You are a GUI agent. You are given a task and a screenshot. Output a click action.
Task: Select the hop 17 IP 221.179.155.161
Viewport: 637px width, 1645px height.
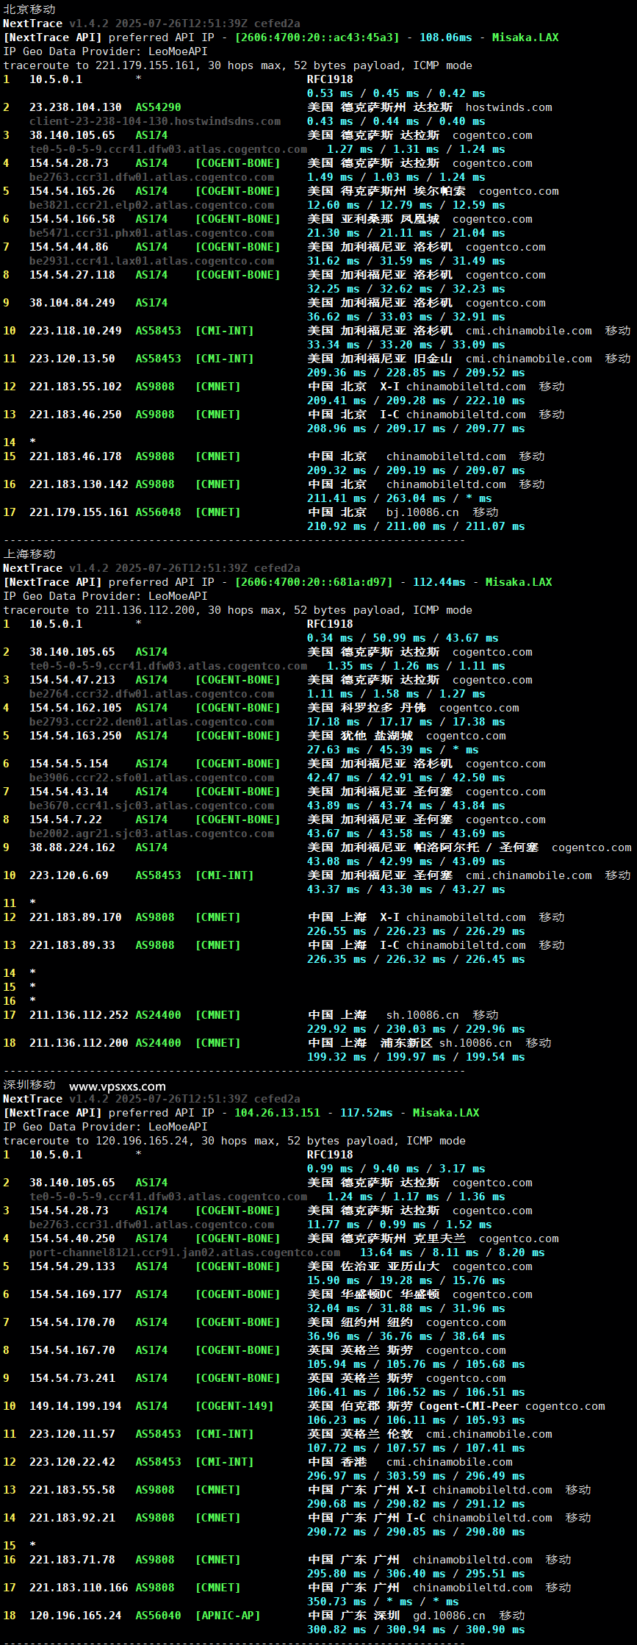click(x=79, y=512)
